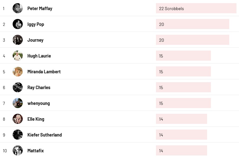The image size is (239, 158).
Task: Open the Peter Maffay artist link
Action: pyautogui.click(x=40, y=9)
